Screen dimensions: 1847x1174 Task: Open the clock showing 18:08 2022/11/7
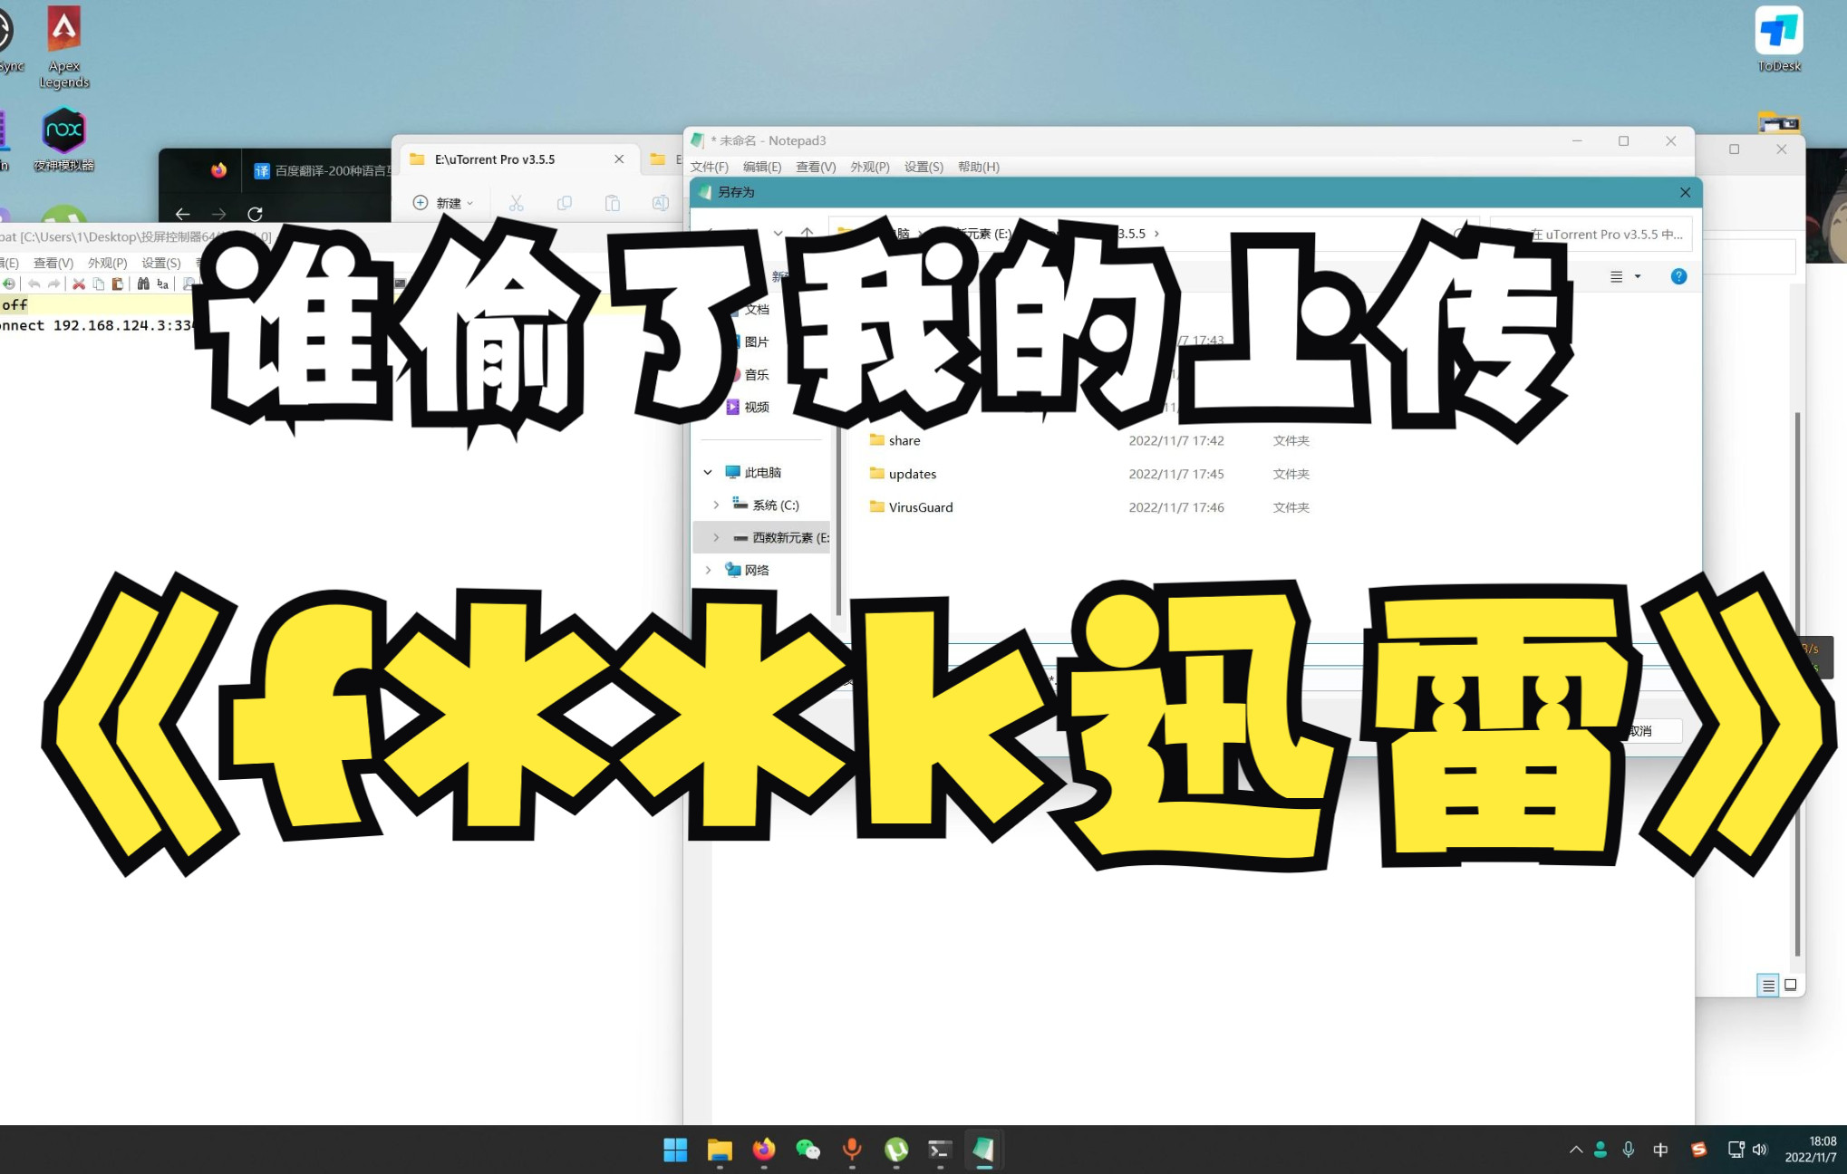[1810, 1150]
